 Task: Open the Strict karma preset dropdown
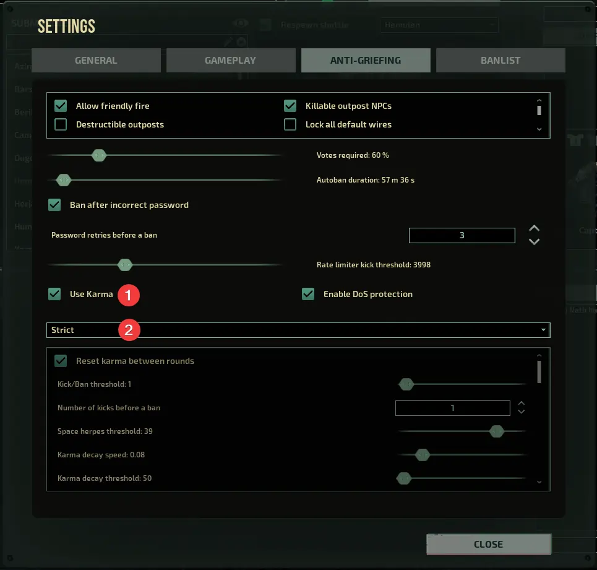pos(298,330)
